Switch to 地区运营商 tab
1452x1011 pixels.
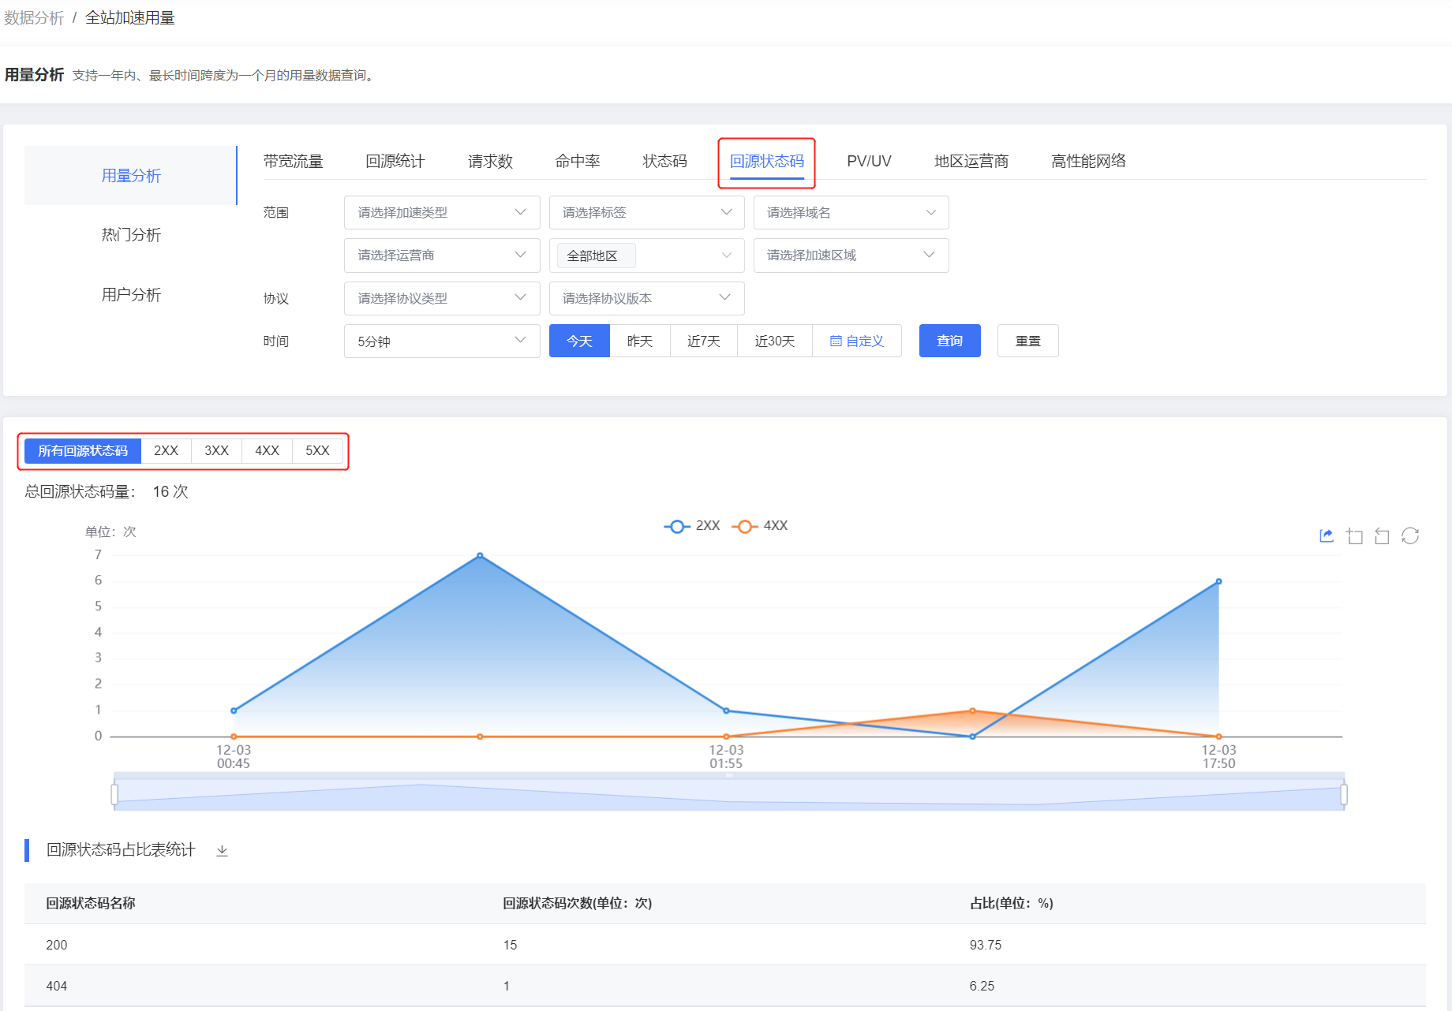coord(971,161)
